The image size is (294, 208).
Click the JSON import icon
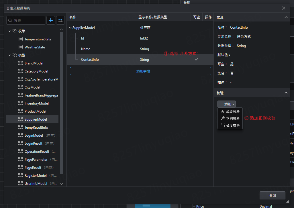(x=60, y=20)
